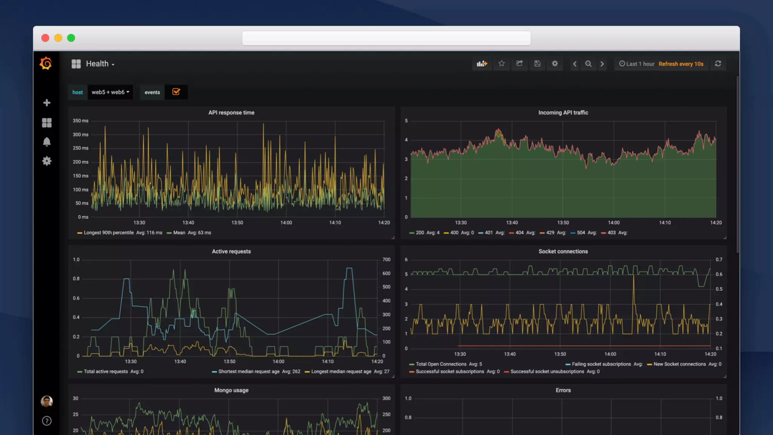Viewport: 773px width, 435px height.
Task: Click API response time panel resize handle
Action: click(393, 238)
